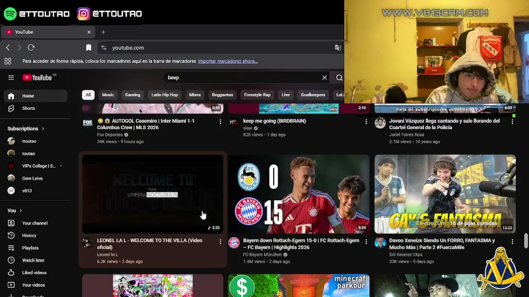The width and height of the screenshot is (529, 297).
Task: Click the page vertical scrollbar thumb
Action: pos(526,241)
